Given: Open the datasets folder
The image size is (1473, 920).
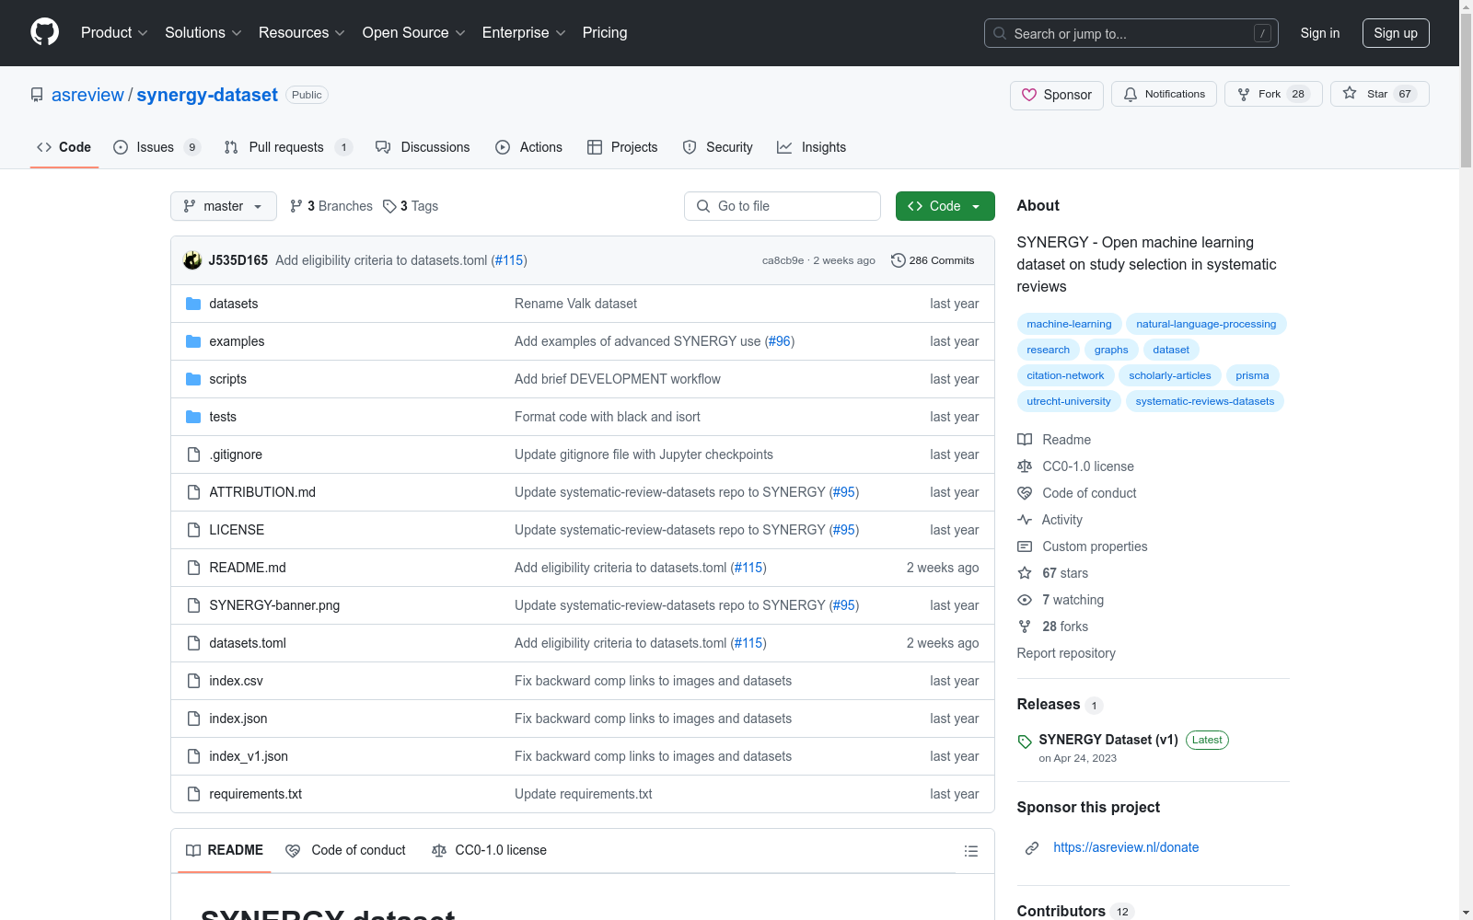Looking at the screenshot, I should pos(234,304).
